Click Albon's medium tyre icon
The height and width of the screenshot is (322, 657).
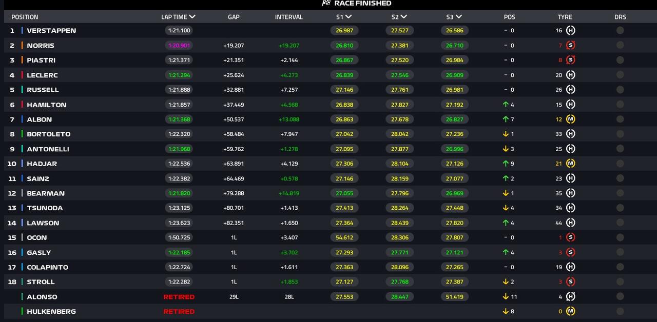(570, 119)
